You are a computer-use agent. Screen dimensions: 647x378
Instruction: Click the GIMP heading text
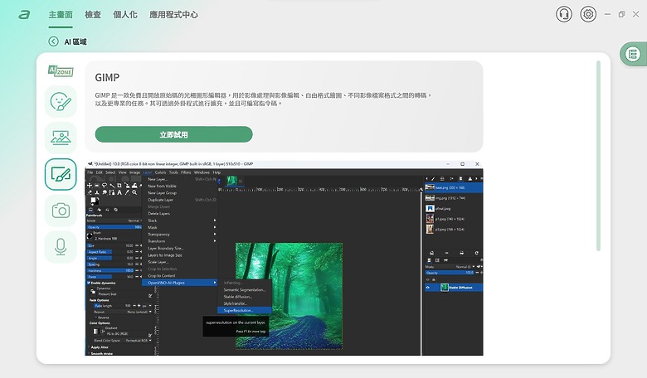pyautogui.click(x=107, y=77)
